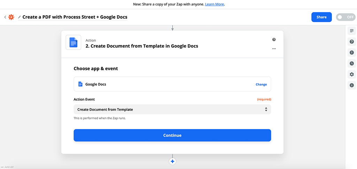Click the pencil icon to rename Zap
Image resolution: width=357 pixels, height=169 pixels.
point(20,17)
